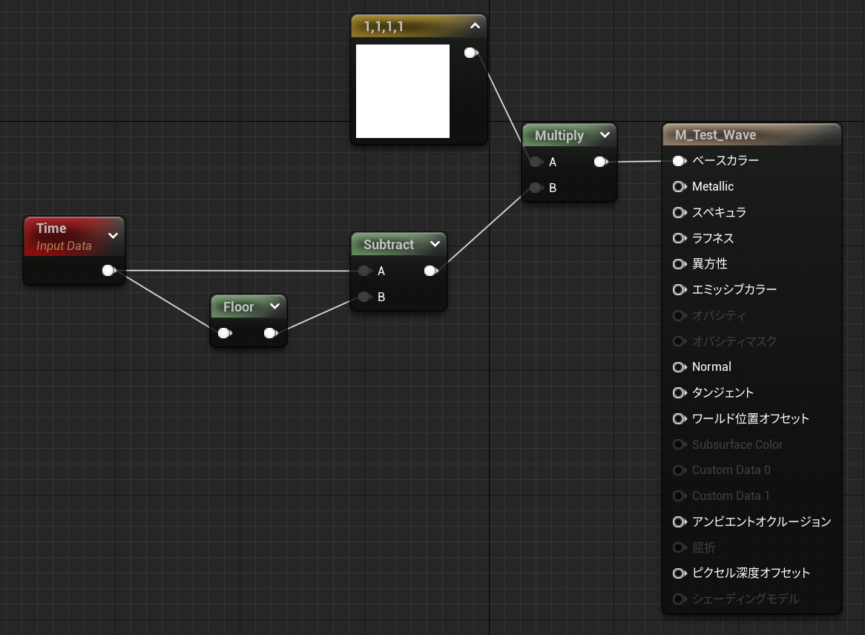Click the disabled Custom Data 0 pin
Image resolution: width=865 pixels, height=635 pixels.
(680, 470)
